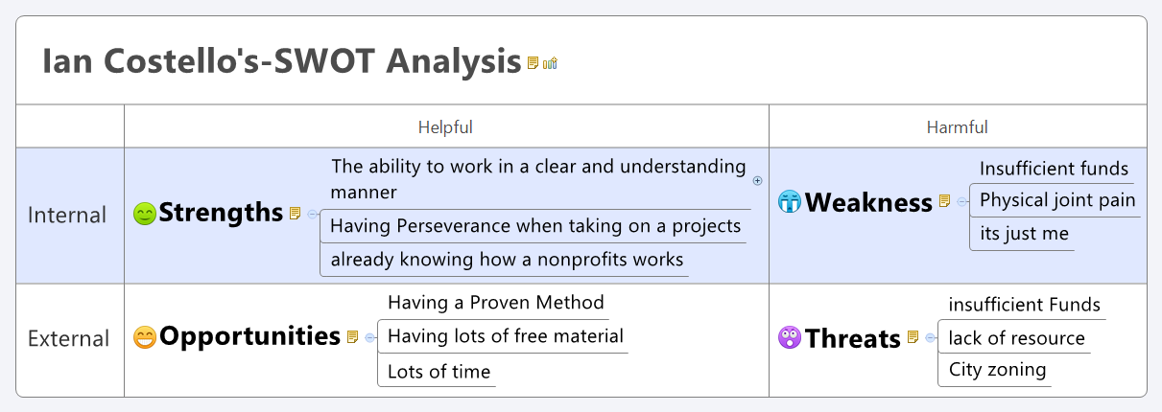The width and height of the screenshot is (1162, 412).
Task: Select the Helpful column header
Action: [445, 127]
